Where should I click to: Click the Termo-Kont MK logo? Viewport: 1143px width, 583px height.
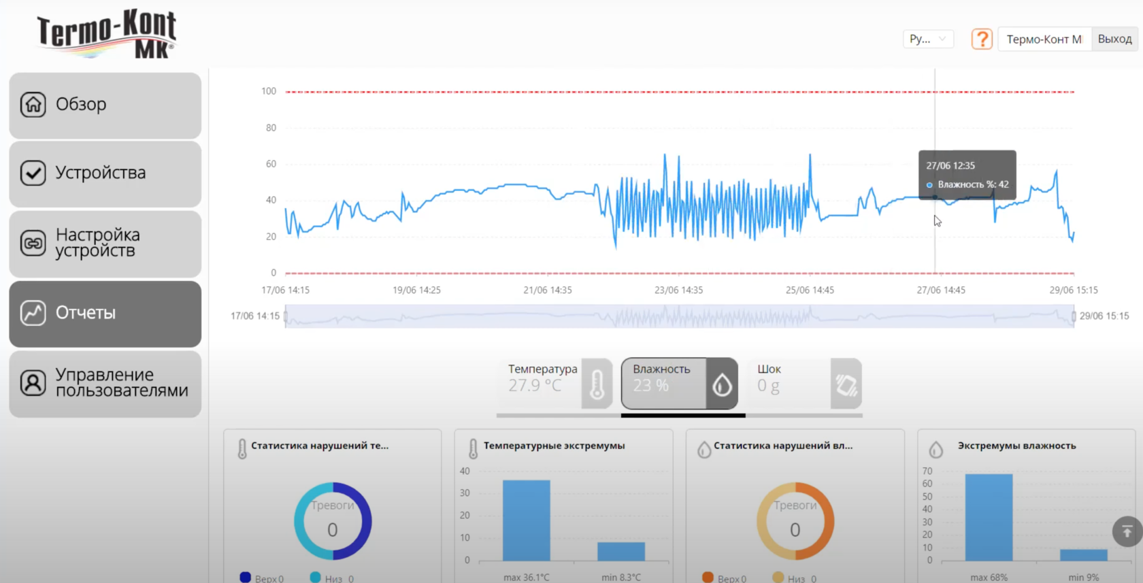click(107, 34)
